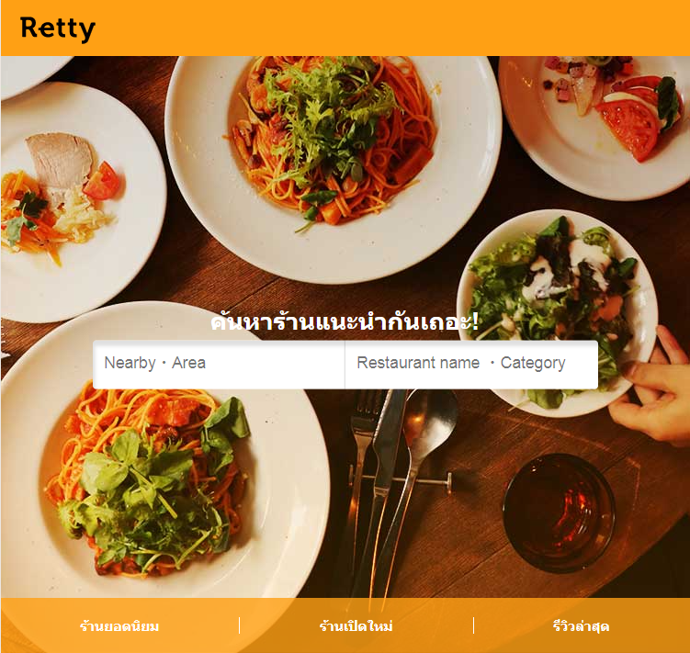Screen dimensions: 690x653
Task: Switch to the ร้านเปิดใหม่ tab
Action: 356,625
